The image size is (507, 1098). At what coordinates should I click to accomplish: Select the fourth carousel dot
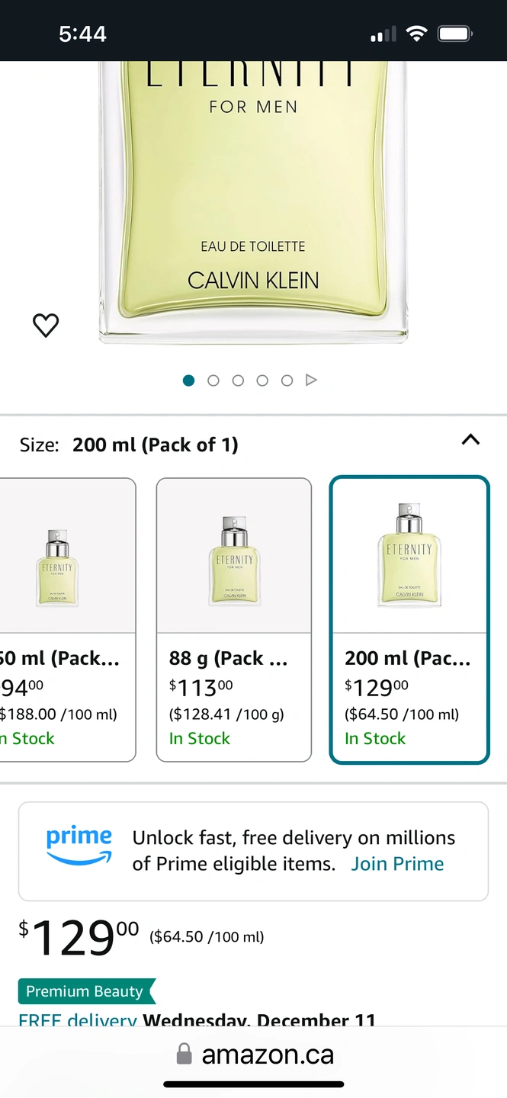262,380
